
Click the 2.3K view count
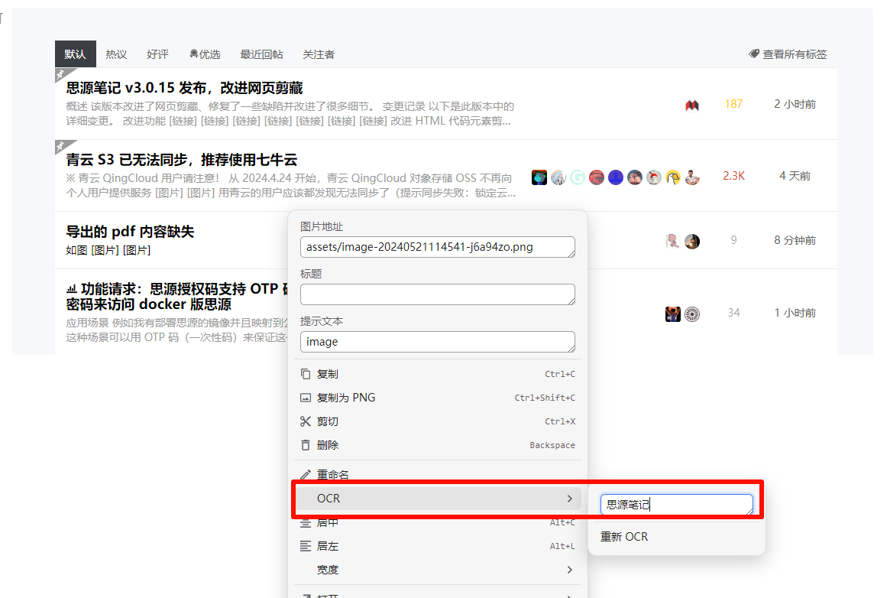pos(733,176)
